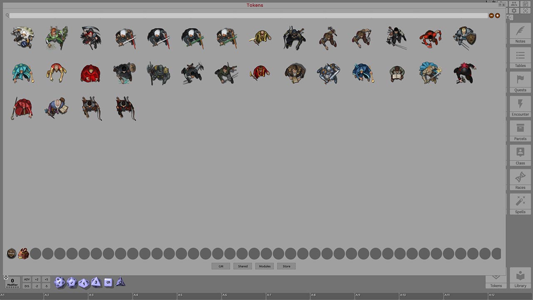Viewport: 533px width, 300px height.
Task: Shrink token previews with the minus button
Action: pyautogui.click(x=491, y=15)
